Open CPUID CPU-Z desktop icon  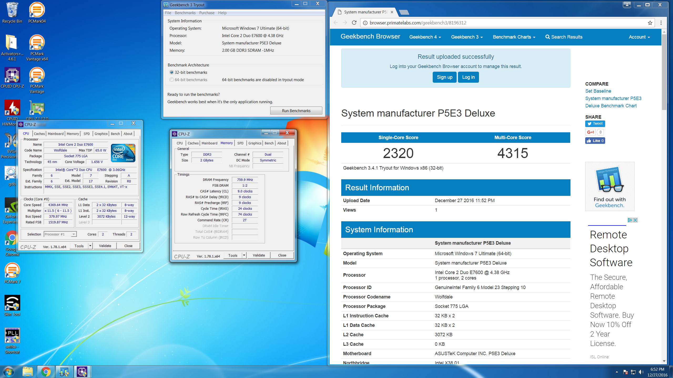click(12, 78)
